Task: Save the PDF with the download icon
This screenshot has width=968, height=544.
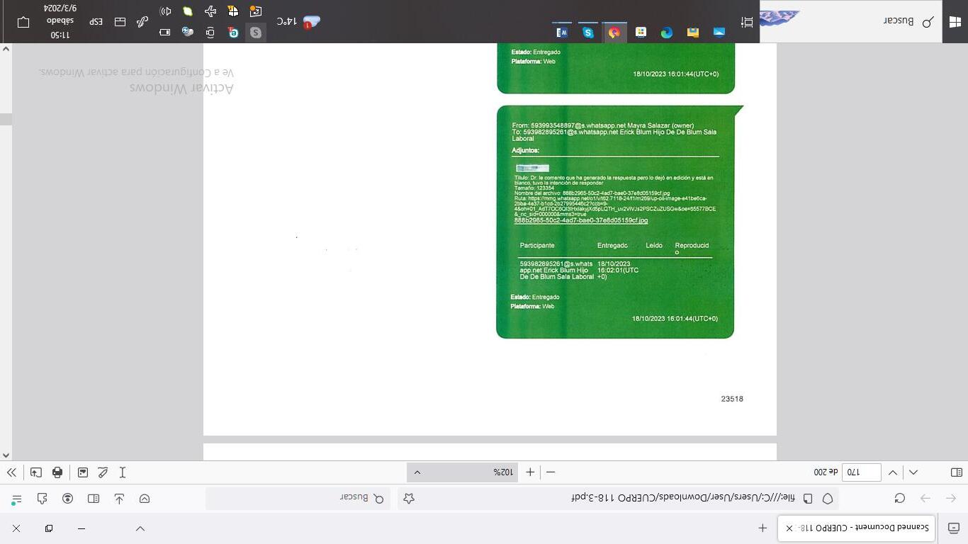Action: 36,472
